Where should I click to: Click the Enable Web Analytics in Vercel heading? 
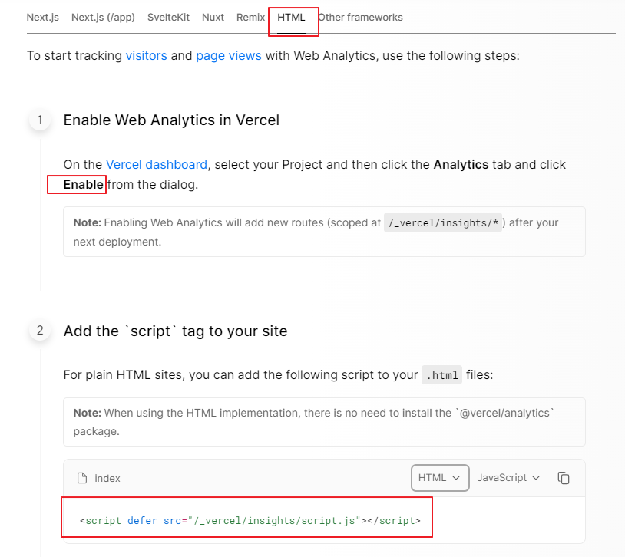point(171,120)
